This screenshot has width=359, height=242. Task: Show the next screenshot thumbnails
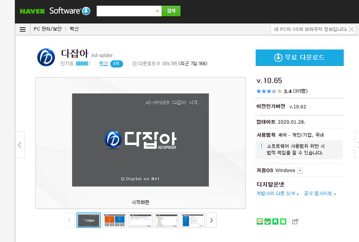click(x=211, y=220)
